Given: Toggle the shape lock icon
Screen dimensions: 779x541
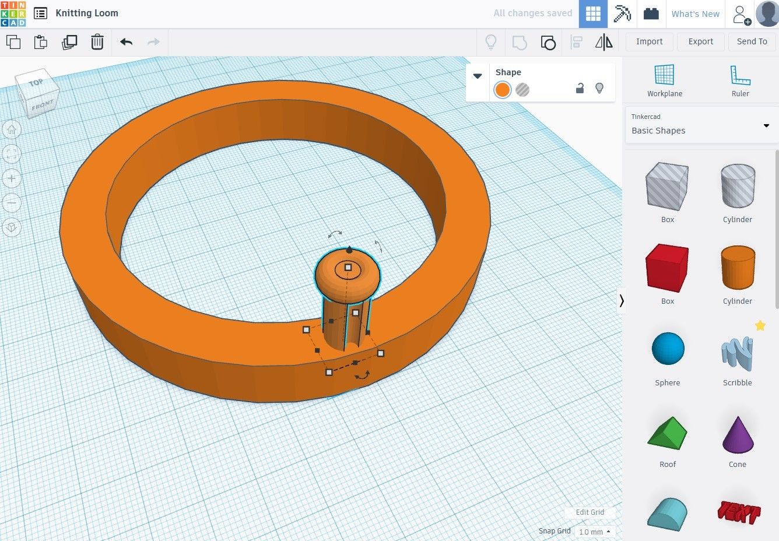Looking at the screenshot, I should pyautogui.click(x=580, y=89).
